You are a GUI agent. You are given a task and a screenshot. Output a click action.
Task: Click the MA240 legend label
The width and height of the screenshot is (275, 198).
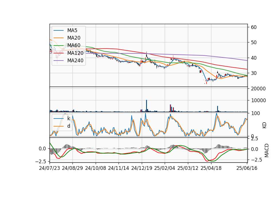pos(75,61)
